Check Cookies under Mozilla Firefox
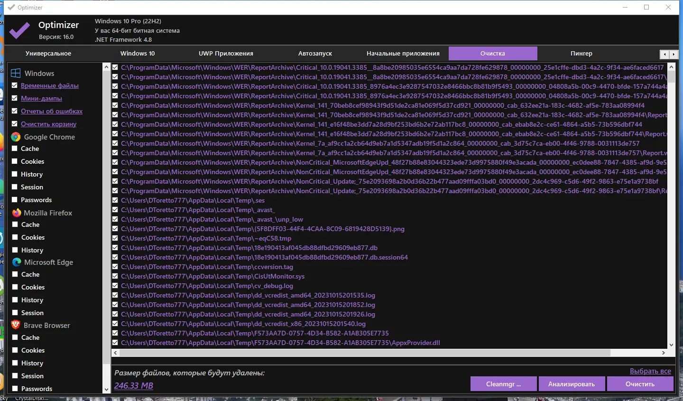The width and height of the screenshot is (683, 401). pos(15,237)
